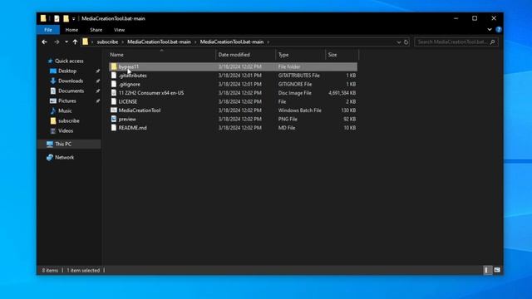Open the File ribbon tab
Viewport: 532px width, 299px height.
(x=48, y=30)
